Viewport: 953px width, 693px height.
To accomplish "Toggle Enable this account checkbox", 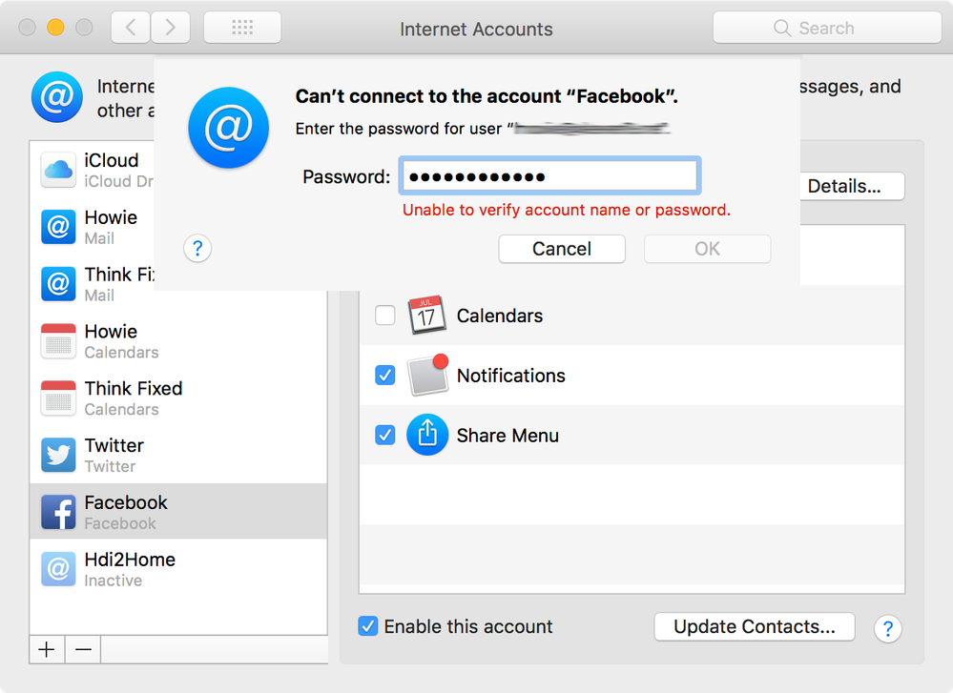I will [x=367, y=626].
